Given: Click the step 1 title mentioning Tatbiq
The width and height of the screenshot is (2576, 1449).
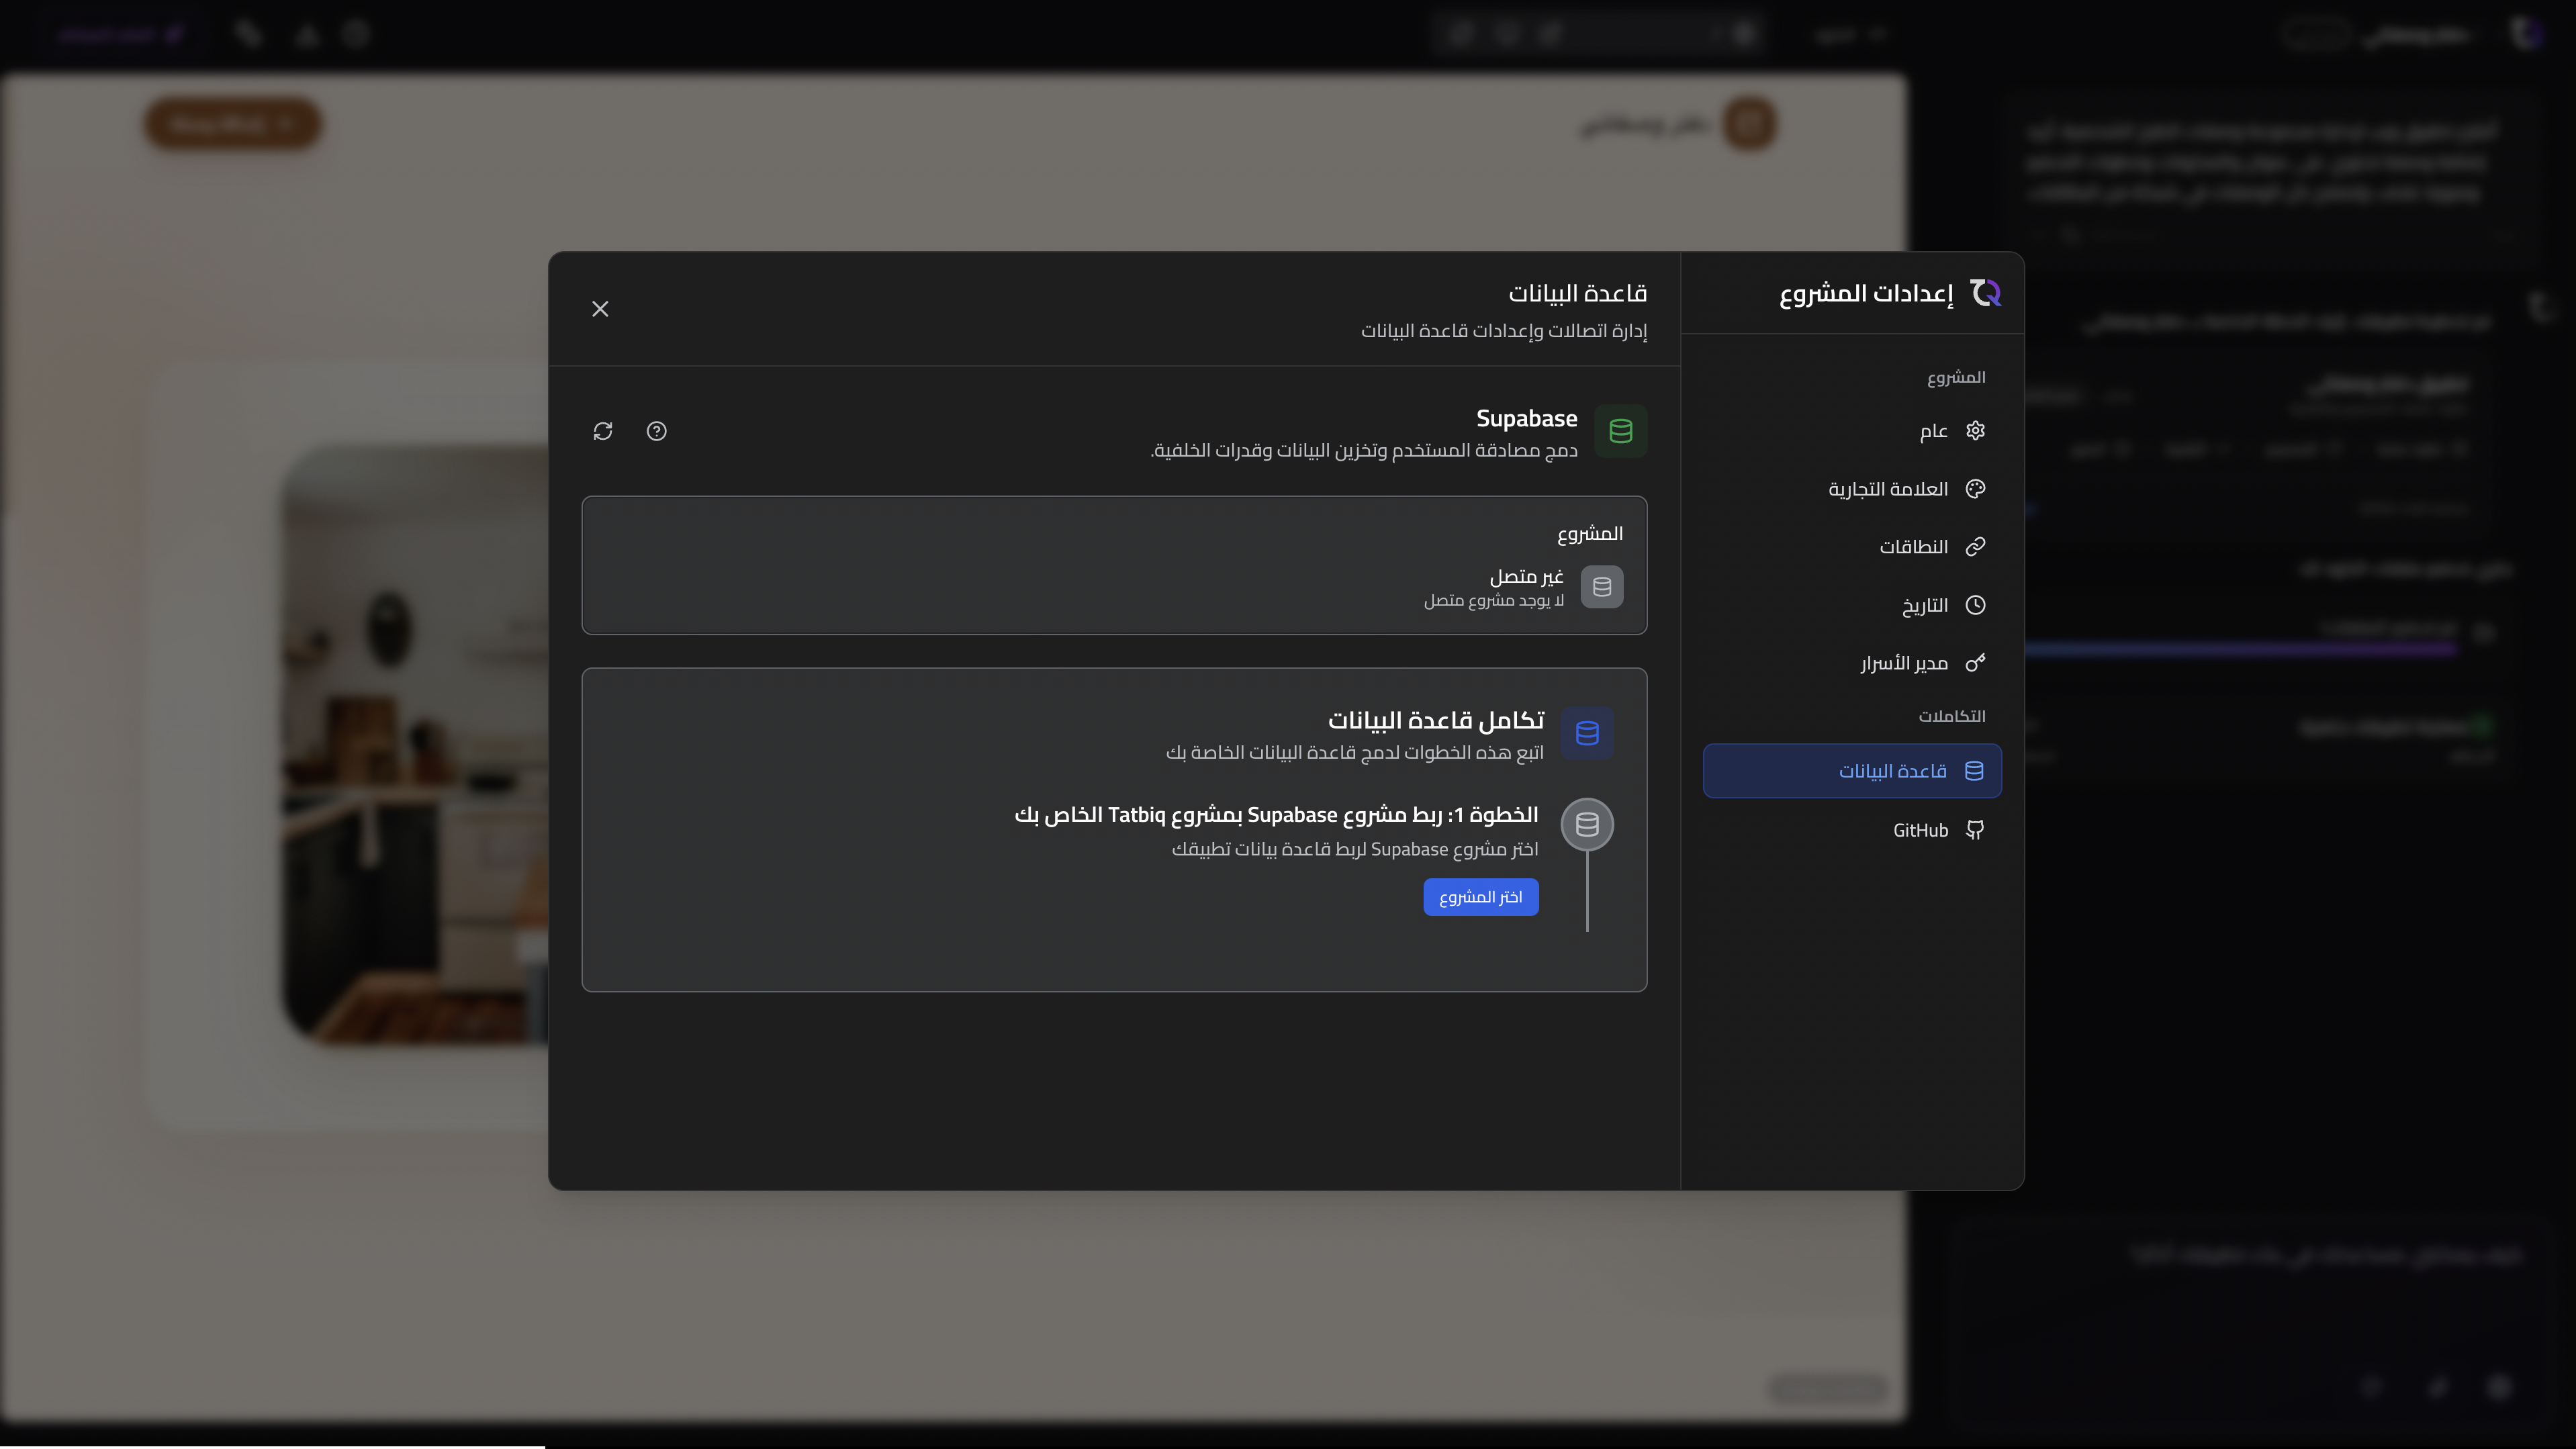Looking at the screenshot, I should [x=1276, y=815].
